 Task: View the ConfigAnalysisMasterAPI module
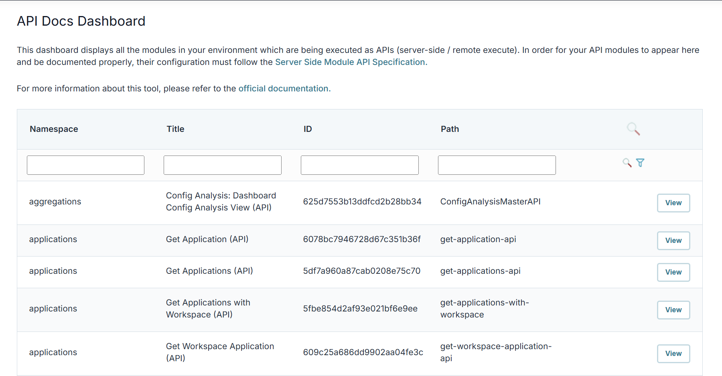[x=673, y=203]
